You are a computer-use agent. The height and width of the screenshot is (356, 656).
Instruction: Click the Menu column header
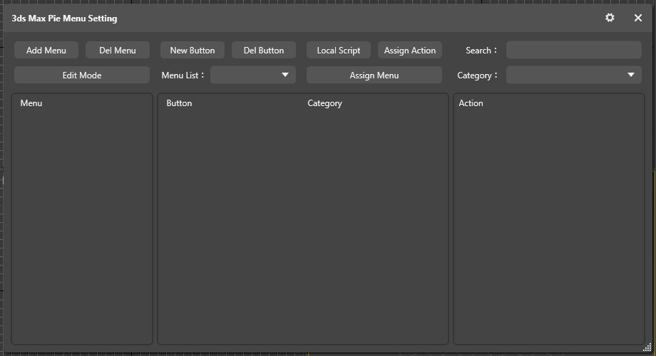31,103
